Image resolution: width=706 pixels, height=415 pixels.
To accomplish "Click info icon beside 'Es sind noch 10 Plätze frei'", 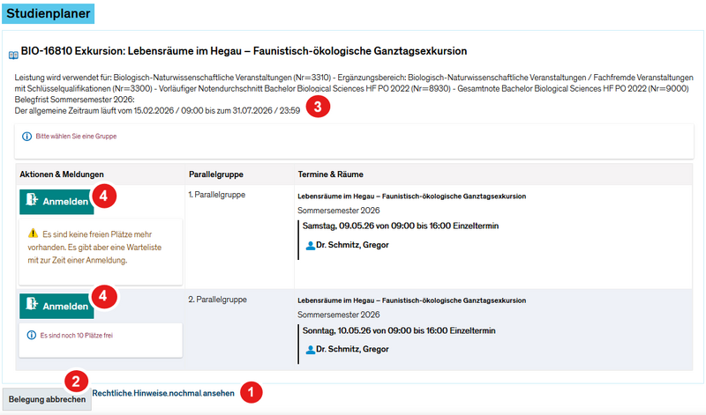I will 32,335.
